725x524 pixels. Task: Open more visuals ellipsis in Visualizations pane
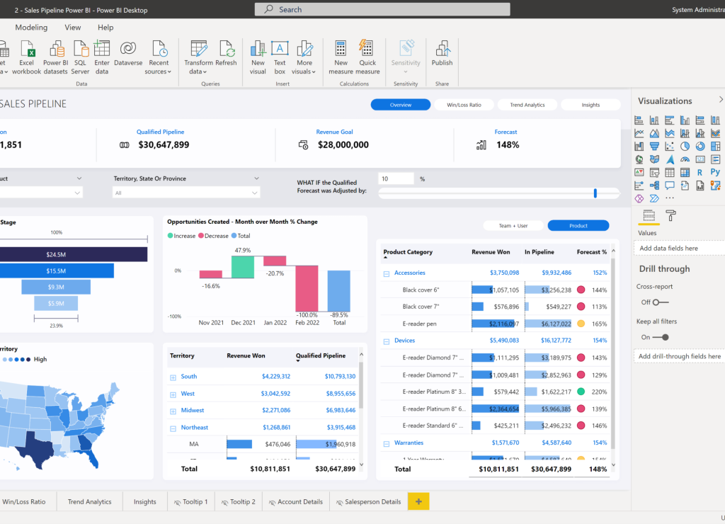pos(670,198)
